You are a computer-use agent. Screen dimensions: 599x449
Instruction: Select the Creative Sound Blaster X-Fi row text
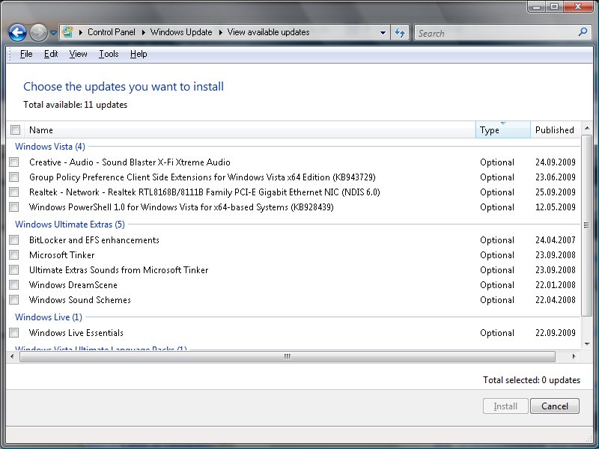[x=130, y=162]
